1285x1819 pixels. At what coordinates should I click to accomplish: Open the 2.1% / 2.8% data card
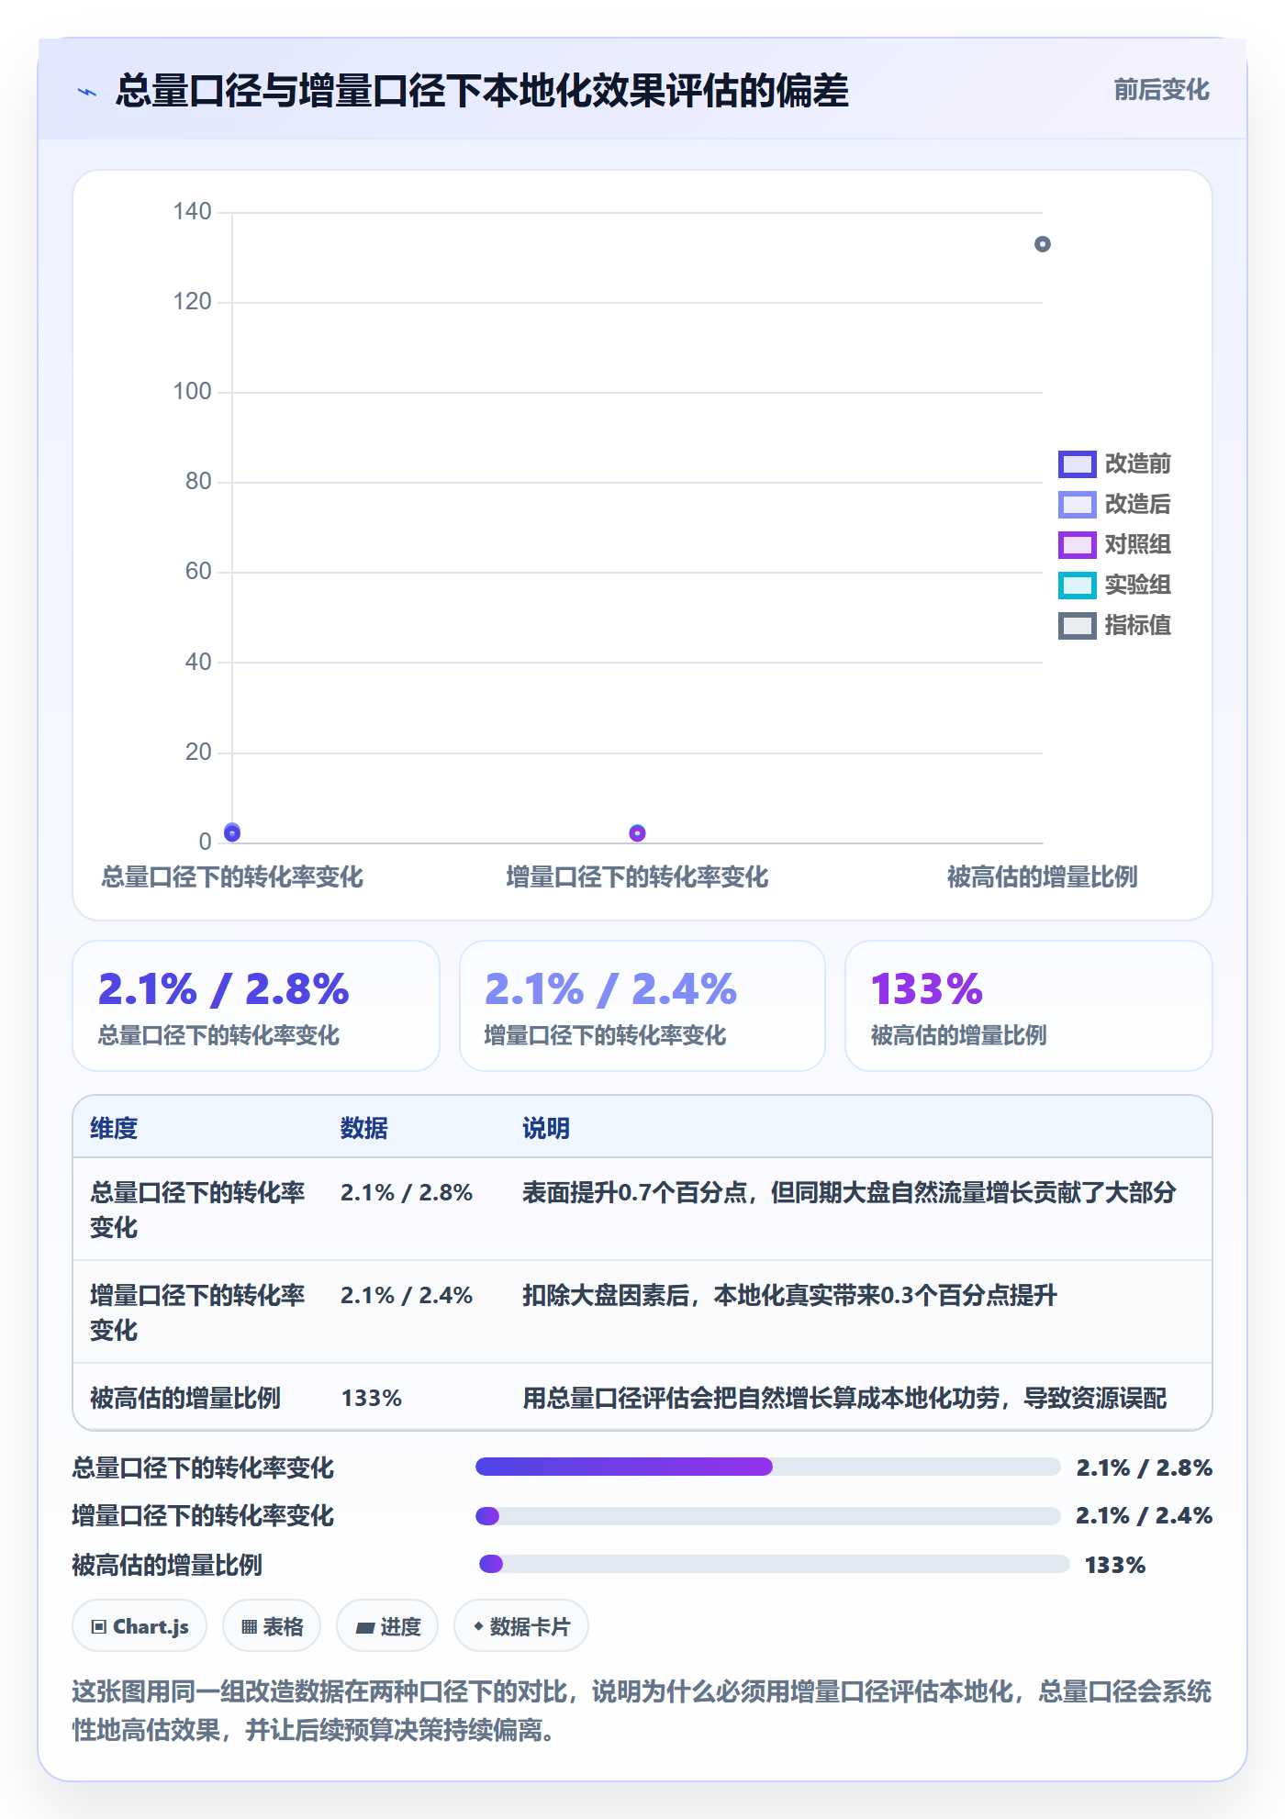pos(256,1006)
